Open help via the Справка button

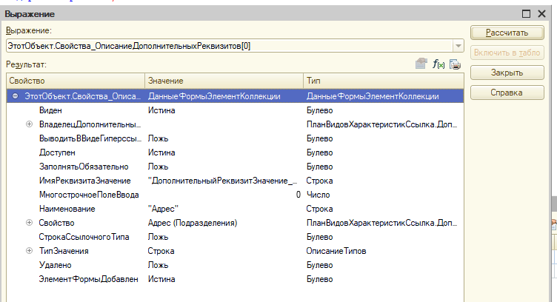[x=507, y=93]
